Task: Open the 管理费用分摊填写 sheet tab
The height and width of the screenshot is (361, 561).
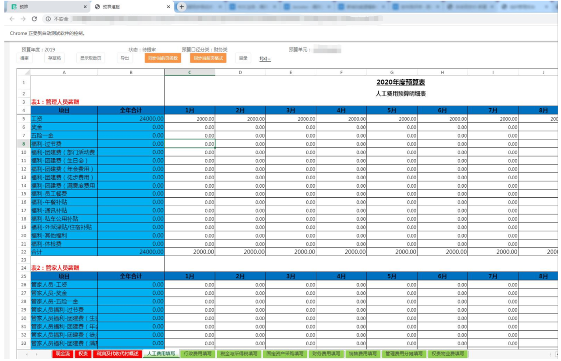Action: pos(404,354)
